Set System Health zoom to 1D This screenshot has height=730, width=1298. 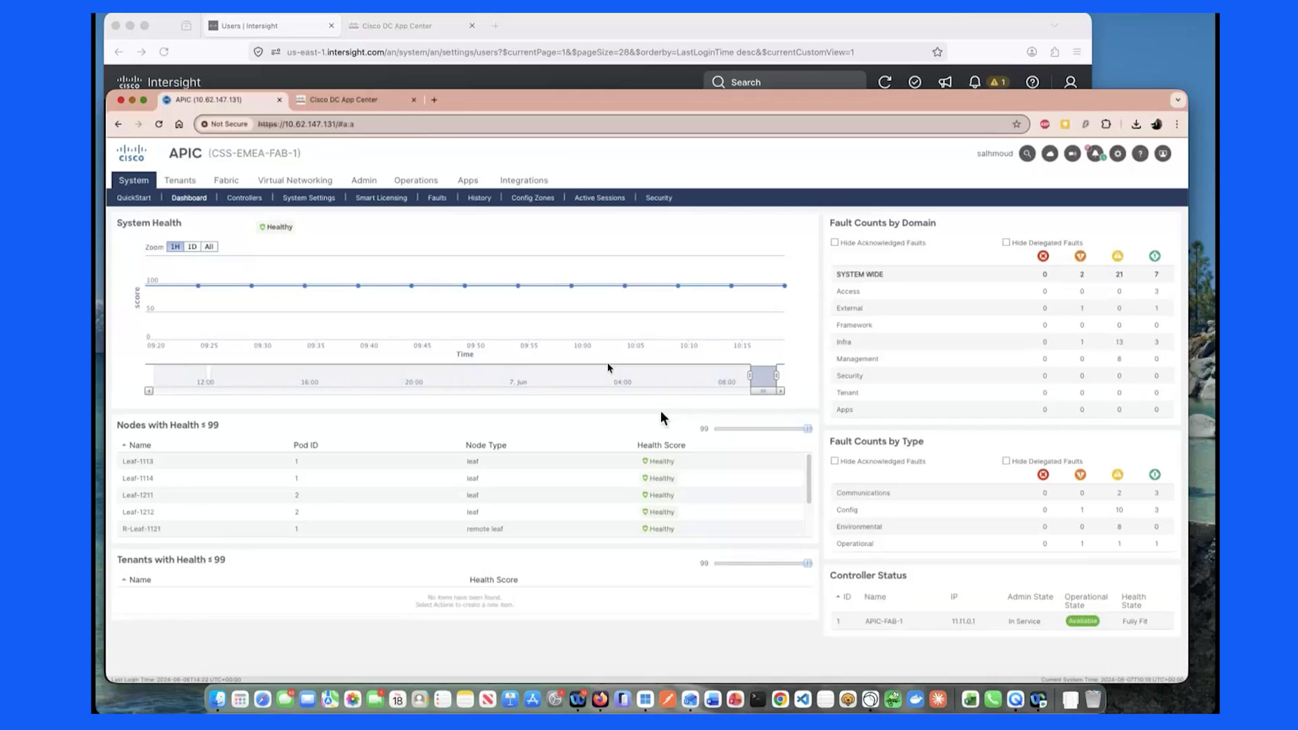[192, 247]
